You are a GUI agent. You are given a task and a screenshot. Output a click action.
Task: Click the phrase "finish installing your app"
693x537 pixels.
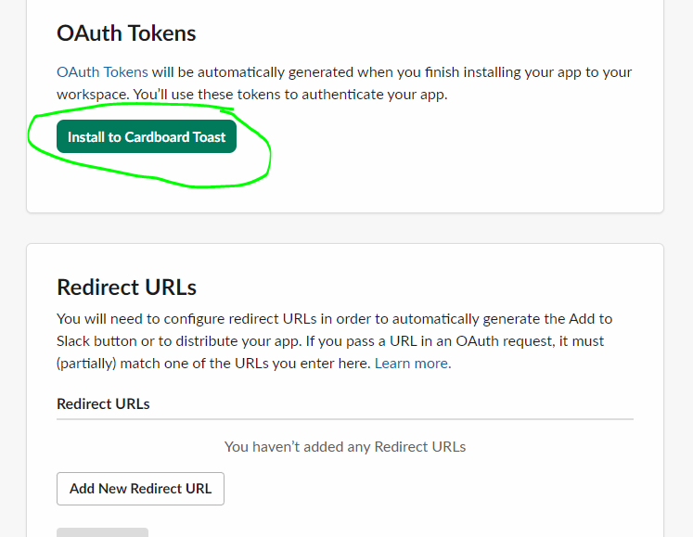point(456,72)
